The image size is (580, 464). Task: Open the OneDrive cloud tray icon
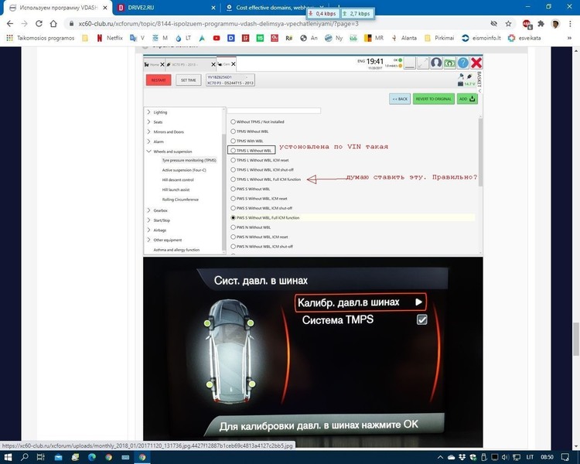coord(451,457)
